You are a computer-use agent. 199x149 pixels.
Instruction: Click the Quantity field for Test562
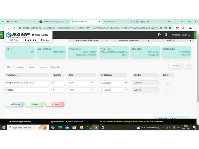tap(58, 90)
